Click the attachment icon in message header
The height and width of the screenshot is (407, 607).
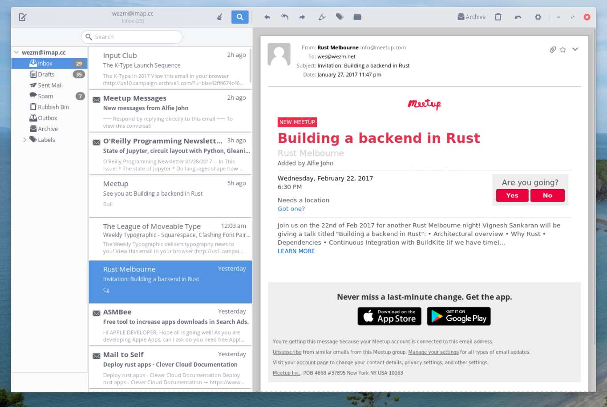(552, 49)
